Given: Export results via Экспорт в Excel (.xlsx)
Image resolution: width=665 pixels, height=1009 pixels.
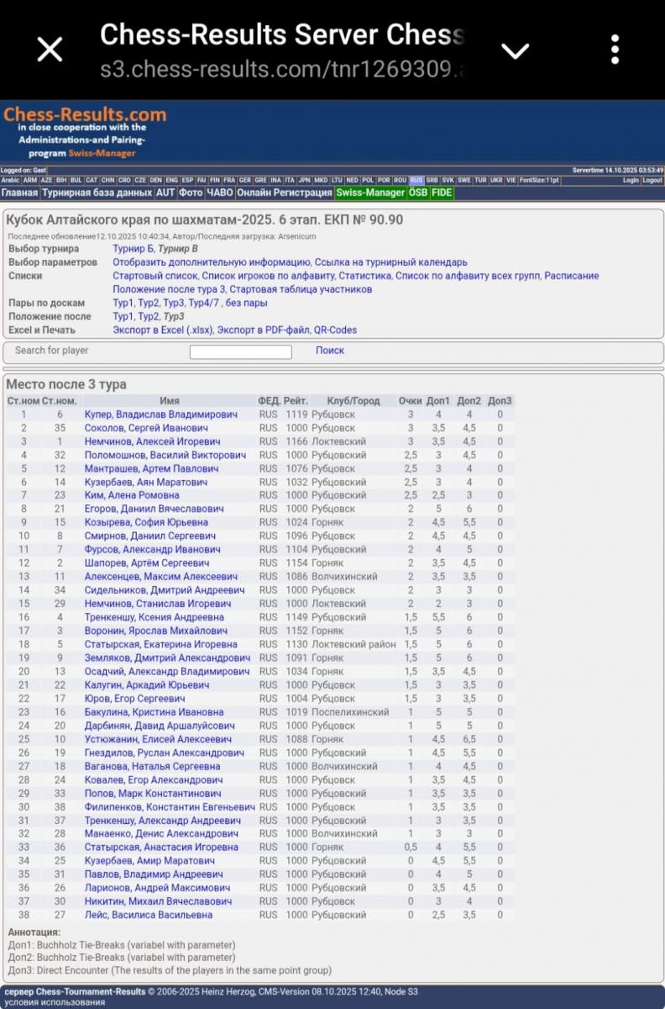Looking at the screenshot, I should click(163, 330).
